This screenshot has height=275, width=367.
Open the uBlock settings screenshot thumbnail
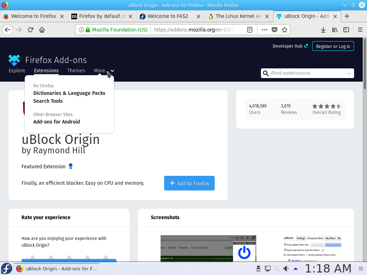[x=312, y=249]
